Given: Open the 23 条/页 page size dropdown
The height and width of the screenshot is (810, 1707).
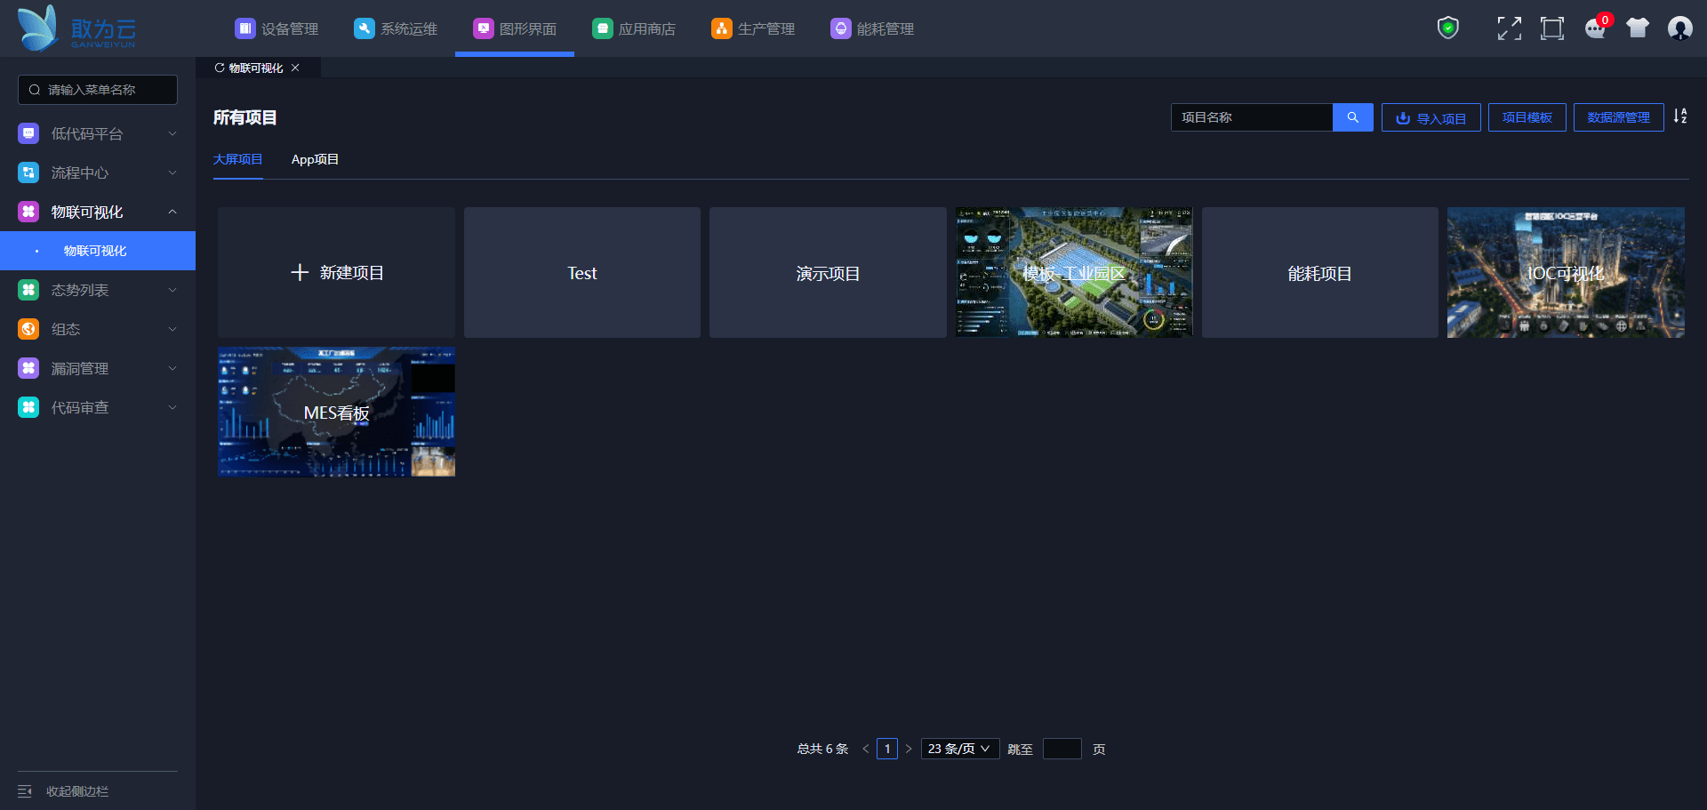Looking at the screenshot, I should 960,749.
